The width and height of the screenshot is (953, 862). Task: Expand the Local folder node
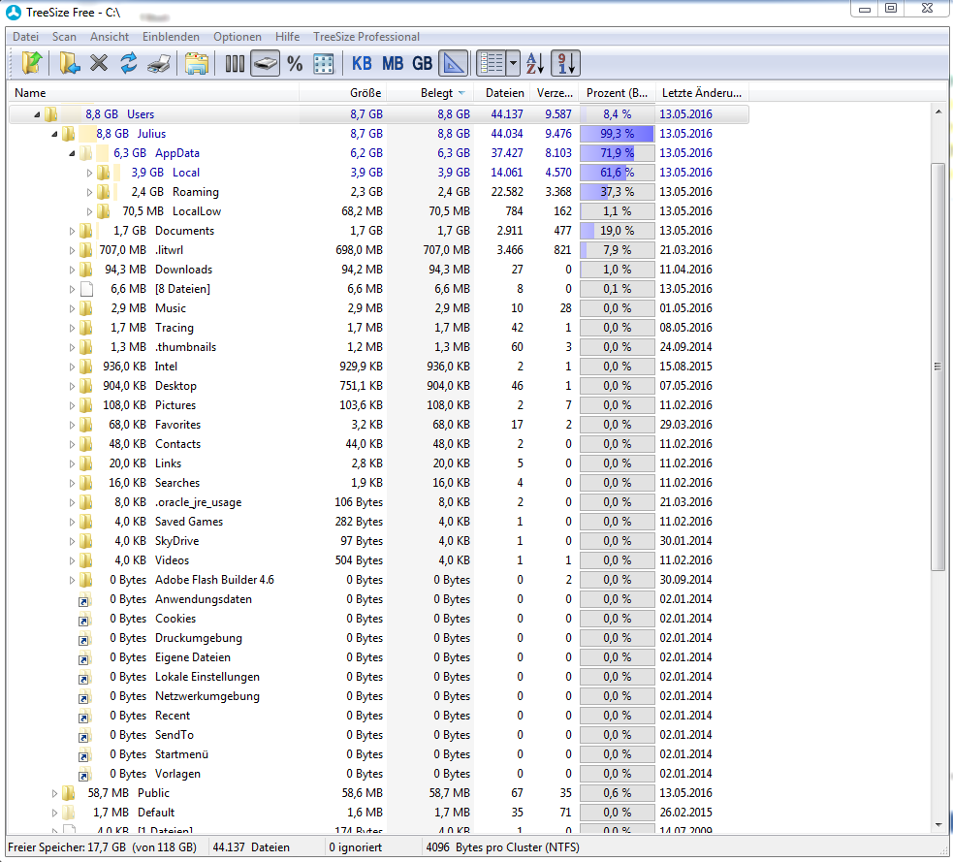coord(89,173)
